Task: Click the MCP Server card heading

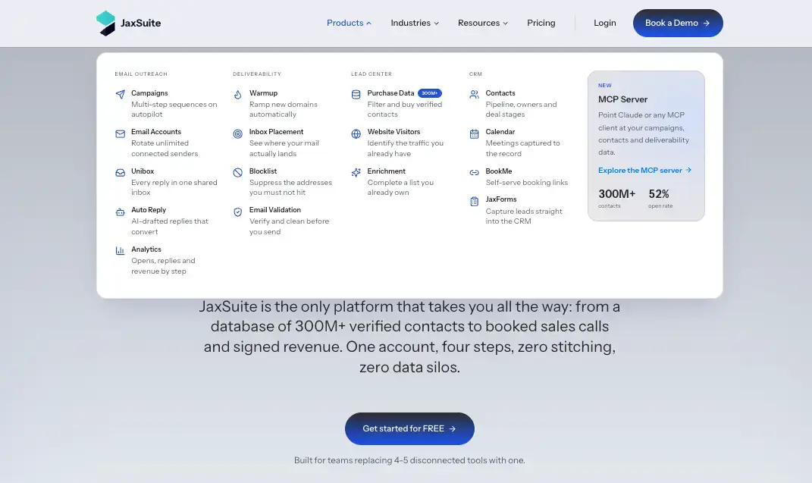Action: point(622,99)
